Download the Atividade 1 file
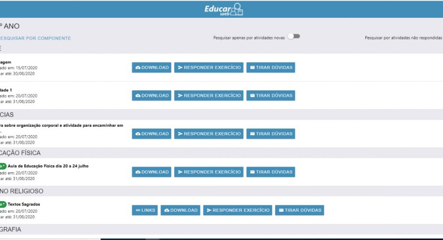This screenshot has height=240, width=443. [x=151, y=96]
